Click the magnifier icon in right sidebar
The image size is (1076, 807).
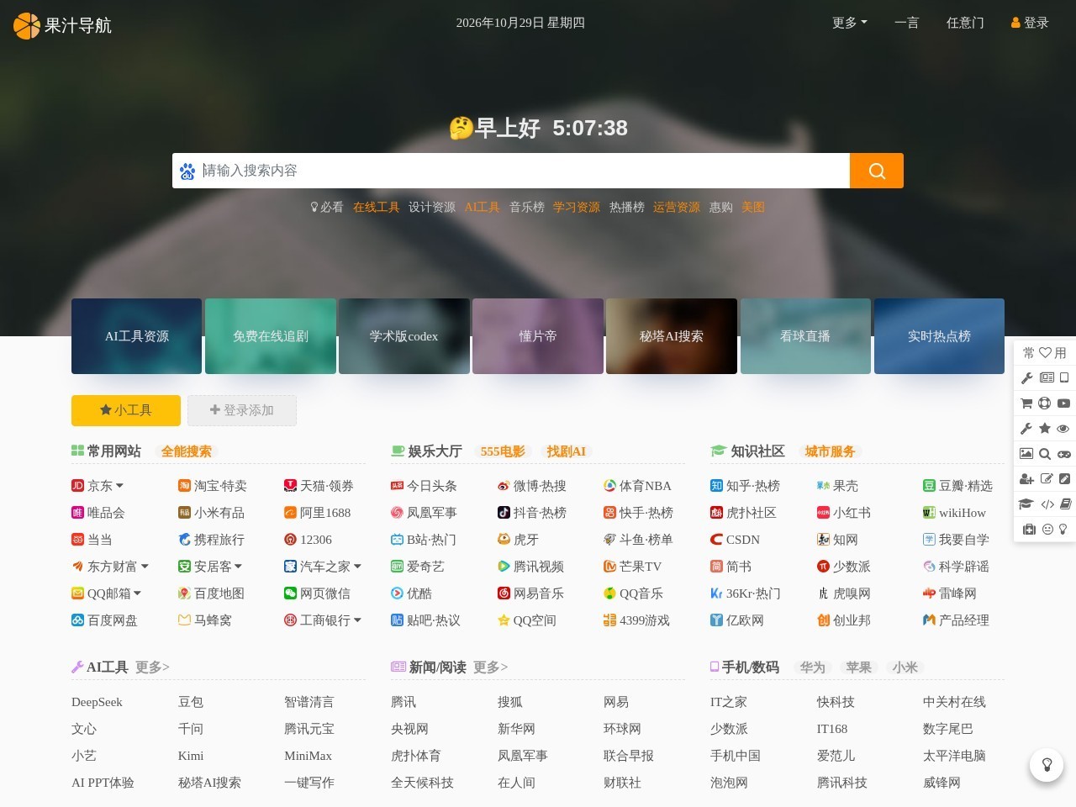tap(1045, 454)
